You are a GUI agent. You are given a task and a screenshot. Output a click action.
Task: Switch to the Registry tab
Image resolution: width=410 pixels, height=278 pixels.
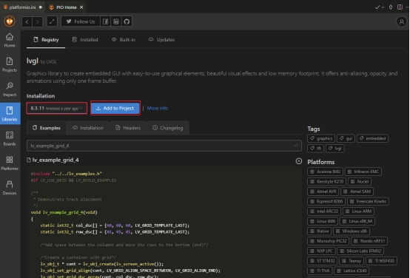point(46,40)
